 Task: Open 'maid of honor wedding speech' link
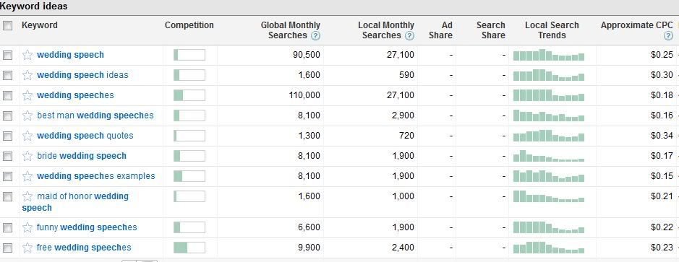point(75,202)
